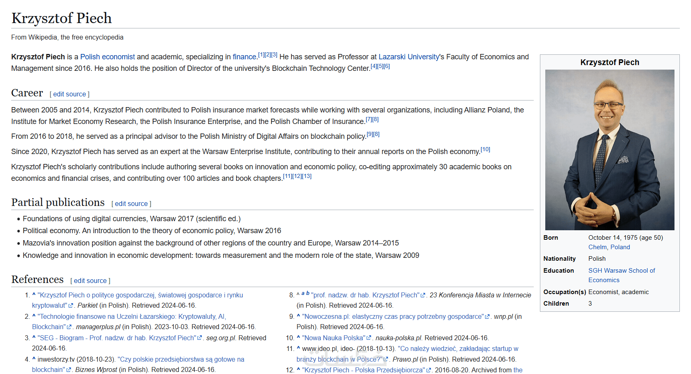Screen dimensions: 691x374
Task: Jump to citation [2] after 'finance'
Action: [x=268, y=55]
